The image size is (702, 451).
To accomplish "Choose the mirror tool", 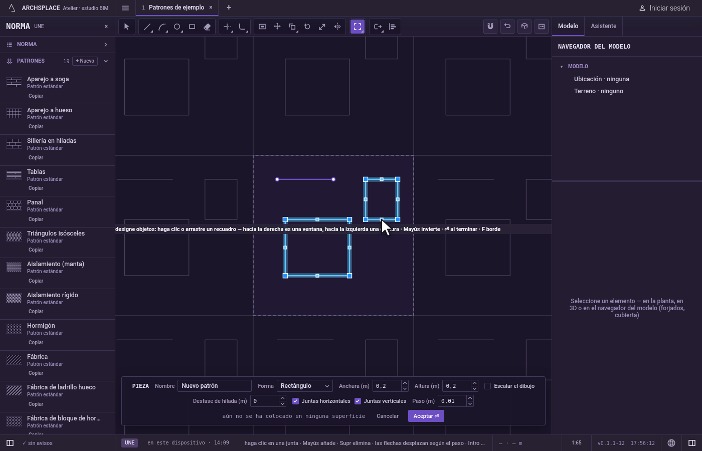I will pos(337,27).
